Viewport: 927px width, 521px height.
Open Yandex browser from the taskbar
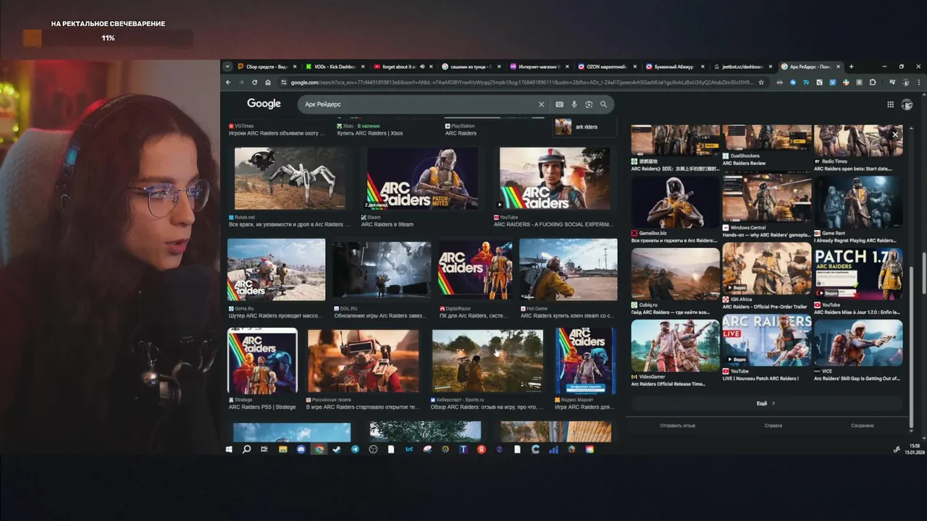coord(482,449)
